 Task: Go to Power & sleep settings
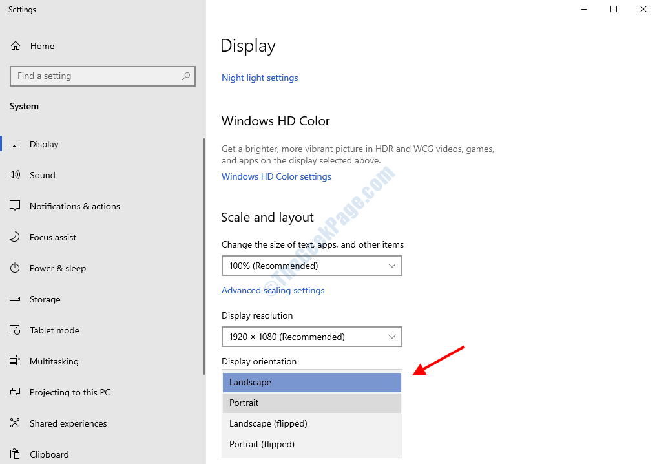pyautogui.click(x=59, y=268)
